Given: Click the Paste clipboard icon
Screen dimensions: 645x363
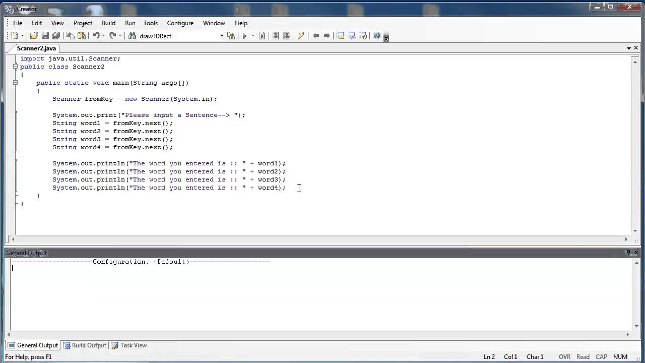Looking at the screenshot, I should [x=82, y=36].
